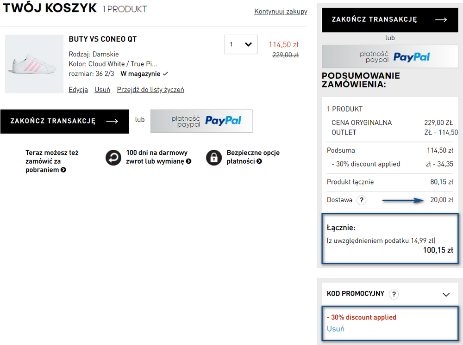Open the quantity dropdown showing 1
This screenshot has height=345, width=463.
(241, 44)
